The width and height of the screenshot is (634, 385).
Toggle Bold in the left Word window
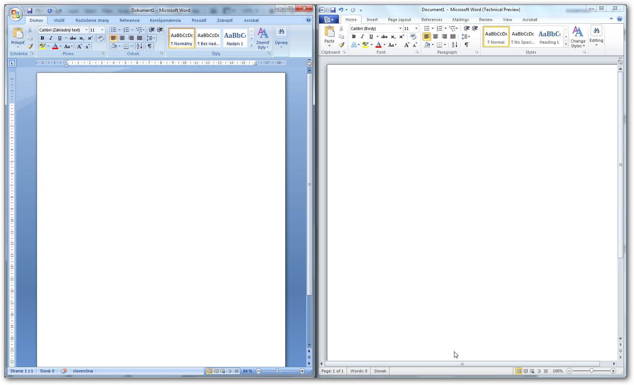click(x=42, y=38)
